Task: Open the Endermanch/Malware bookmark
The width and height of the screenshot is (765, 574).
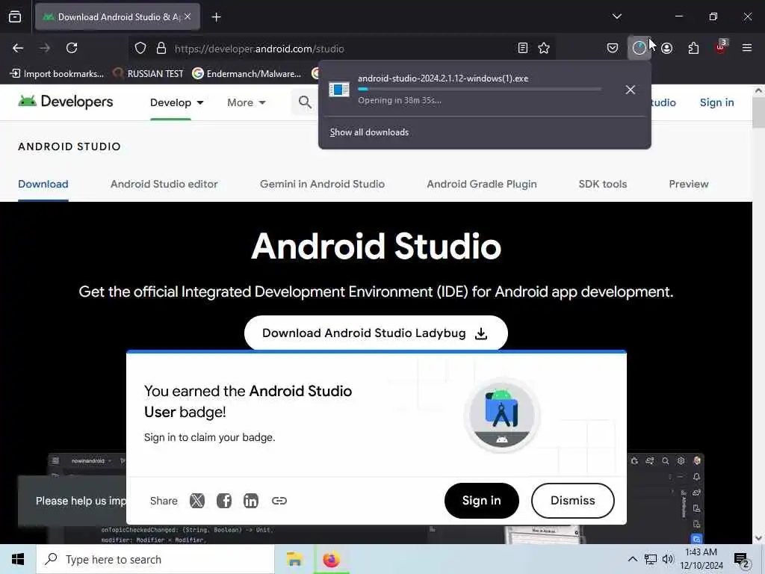Action: click(247, 74)
